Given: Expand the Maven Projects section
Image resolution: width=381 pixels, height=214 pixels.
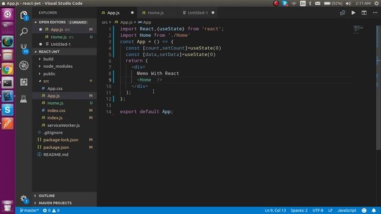Looking at the screenshot, I should coord(64,203).
